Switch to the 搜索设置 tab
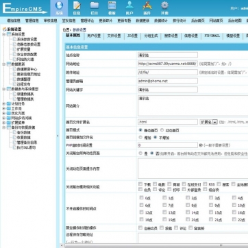The height and width of the screenshot is (248, 248). click(x=171, y=36)
